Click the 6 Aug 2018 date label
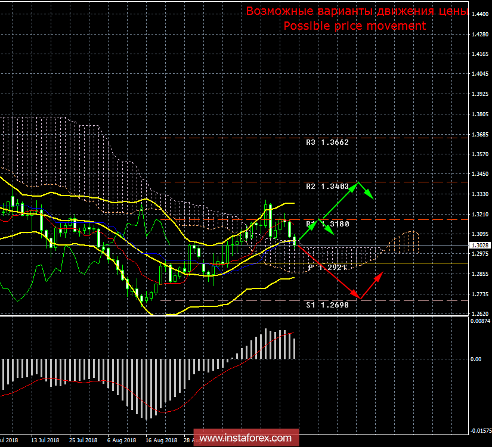492x447 pixels. pos(122,440)
